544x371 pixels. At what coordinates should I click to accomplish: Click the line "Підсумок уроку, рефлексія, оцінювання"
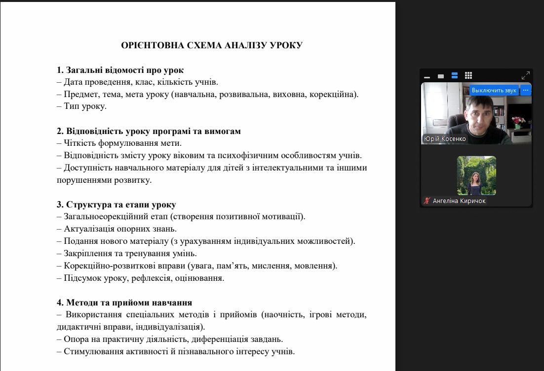click(144, 278)
